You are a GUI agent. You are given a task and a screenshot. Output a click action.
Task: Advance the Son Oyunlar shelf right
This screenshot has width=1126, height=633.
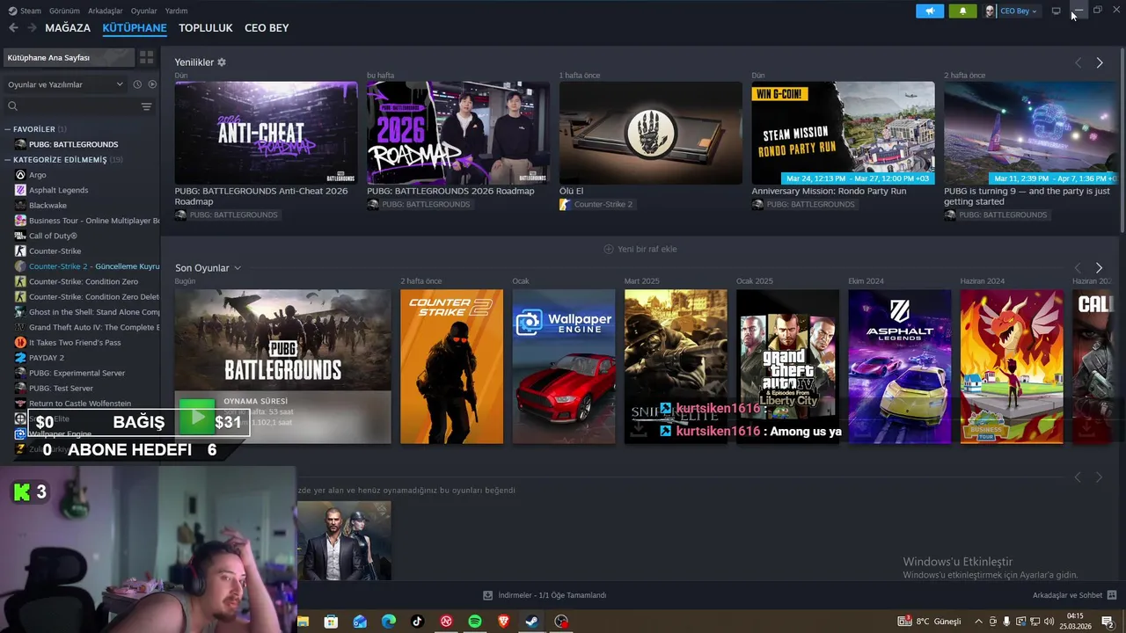coord(1100,267)
